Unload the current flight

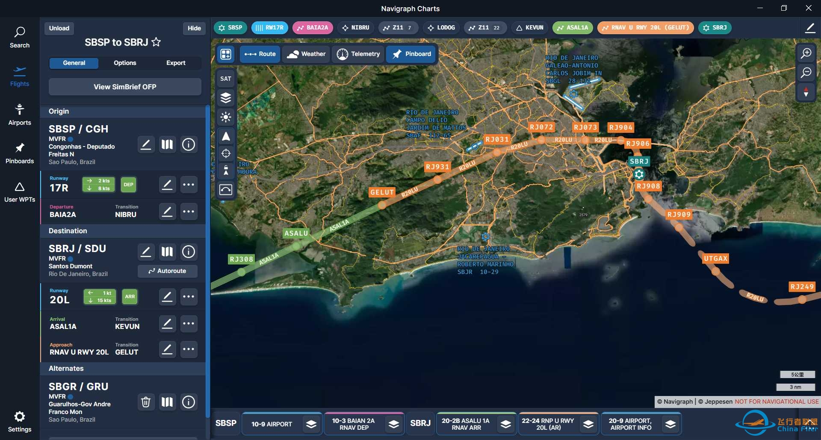pos(59,28)
